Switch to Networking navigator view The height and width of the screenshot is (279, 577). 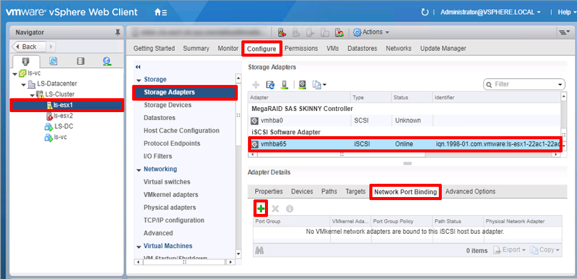(x=107, y=61)
